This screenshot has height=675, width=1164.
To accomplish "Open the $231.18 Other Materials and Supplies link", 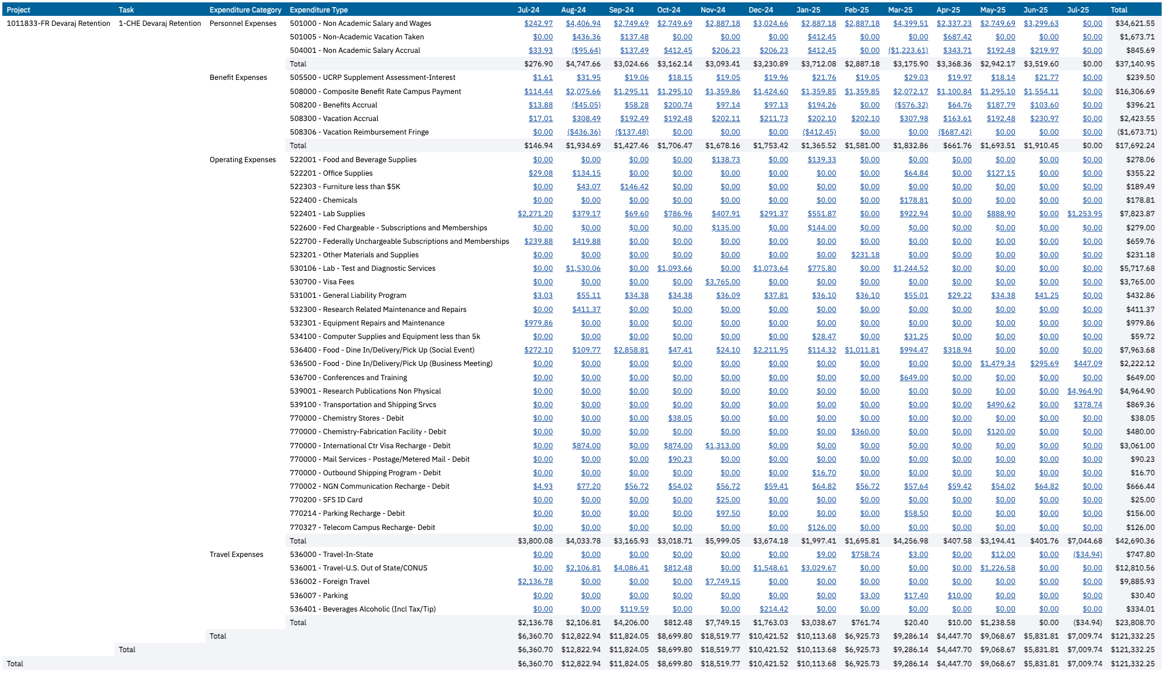I will (866, 255).
